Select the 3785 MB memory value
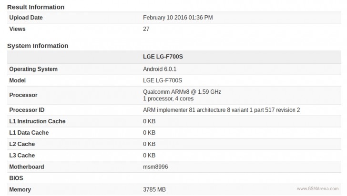Image resolution: width=347 pixels, height=196 pixels. pyautogui.click(x=154, y=190)
